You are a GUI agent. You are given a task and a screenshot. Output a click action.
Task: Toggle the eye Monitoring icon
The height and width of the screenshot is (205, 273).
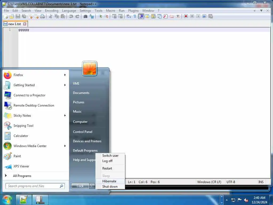tap(178, 16)
